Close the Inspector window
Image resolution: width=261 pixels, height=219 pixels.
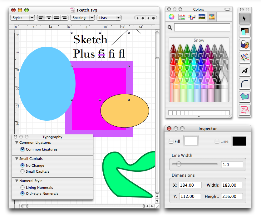tap(169, 128)
